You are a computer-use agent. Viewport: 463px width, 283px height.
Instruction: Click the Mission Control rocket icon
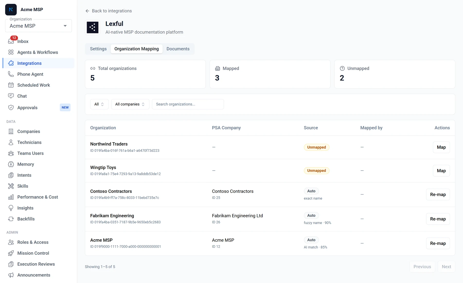coord(11,253)
